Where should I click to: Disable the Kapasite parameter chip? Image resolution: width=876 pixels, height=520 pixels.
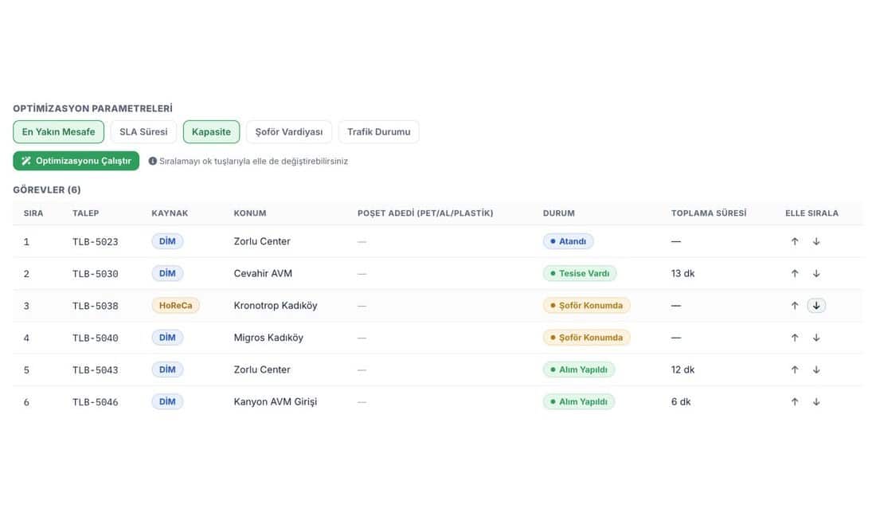pos(211,132)
